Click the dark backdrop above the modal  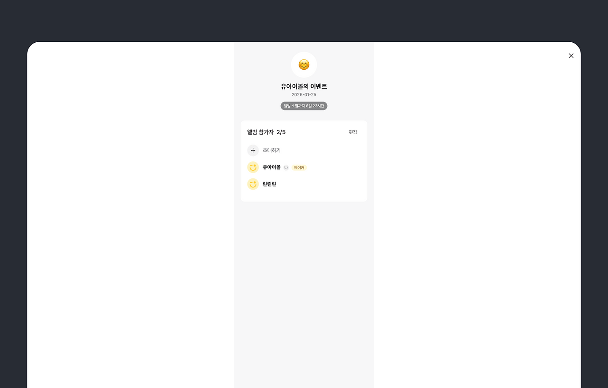[304, 20]
